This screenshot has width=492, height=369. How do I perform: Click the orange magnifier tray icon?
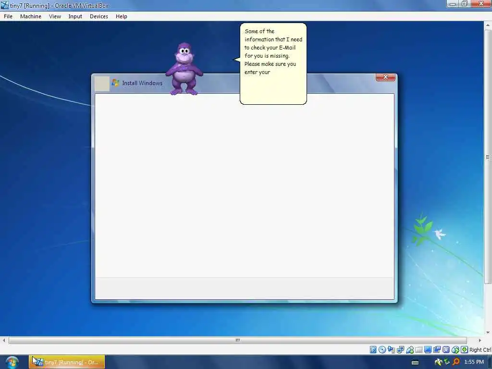456,362
